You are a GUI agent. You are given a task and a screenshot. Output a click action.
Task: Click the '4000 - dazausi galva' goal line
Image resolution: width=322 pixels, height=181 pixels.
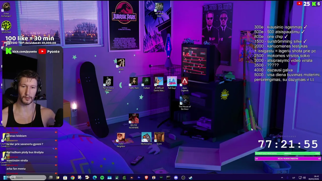[x=273, y=70]
